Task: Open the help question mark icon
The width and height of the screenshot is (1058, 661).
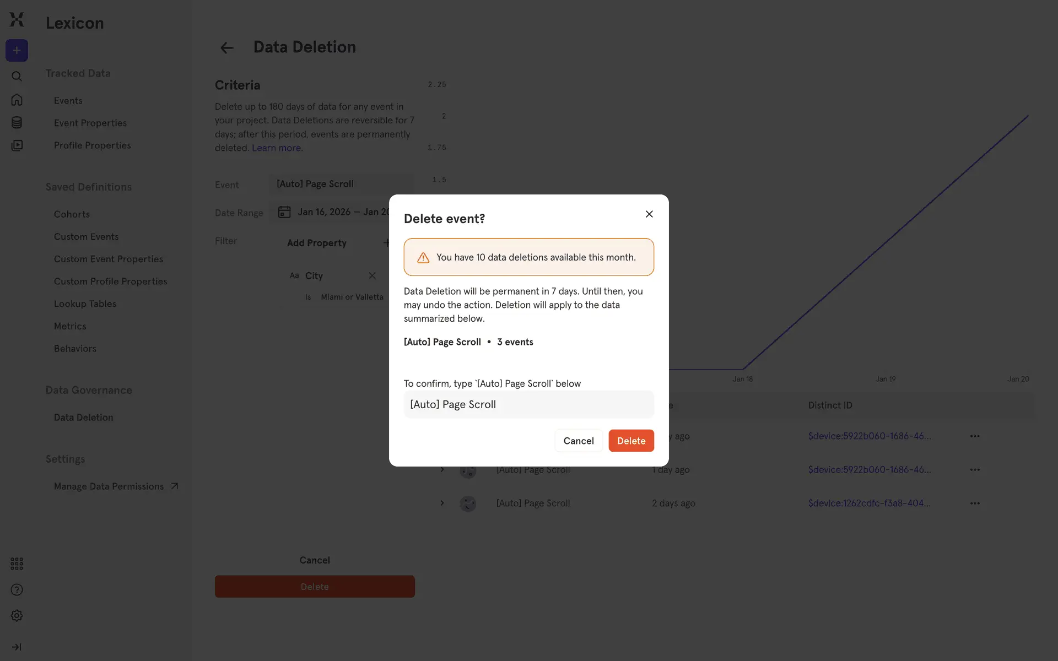Action: point(17,590)
